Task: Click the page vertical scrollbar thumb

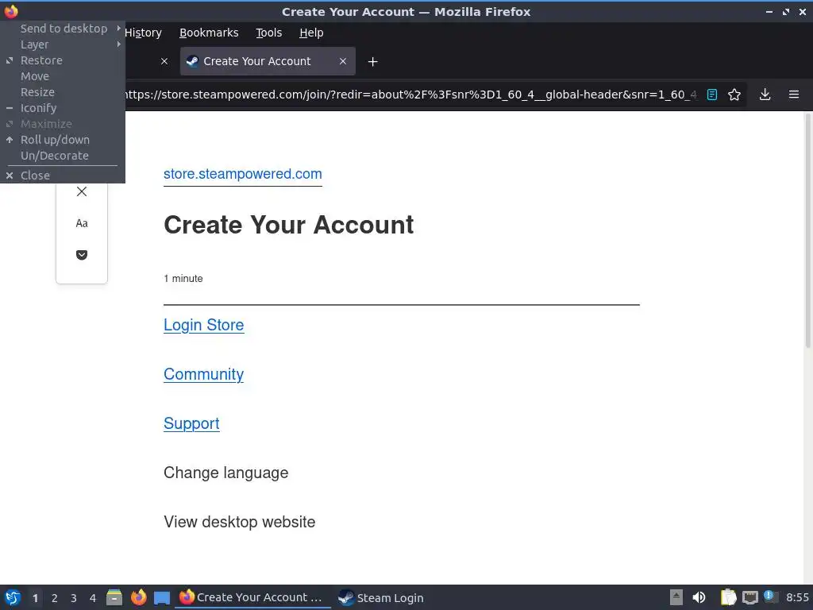Action: tap(807, 231)
